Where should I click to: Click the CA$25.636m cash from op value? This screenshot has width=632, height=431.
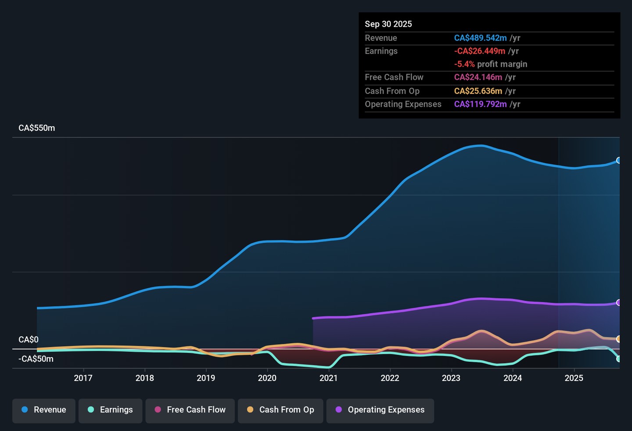478,91
